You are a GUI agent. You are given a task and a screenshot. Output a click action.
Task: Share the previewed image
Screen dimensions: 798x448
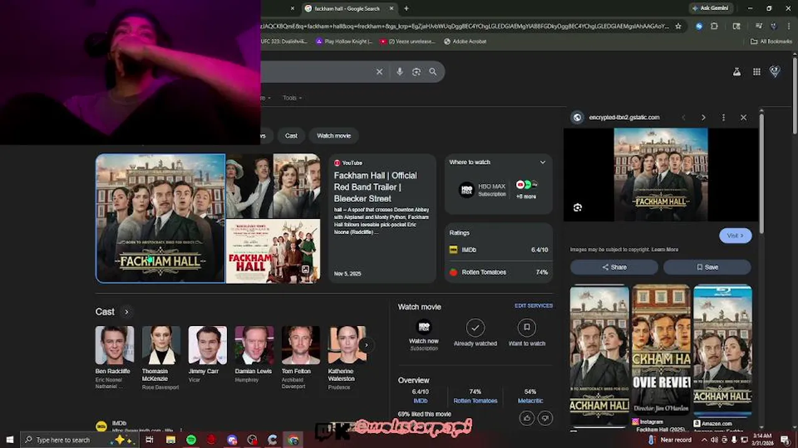click(x=614, y=267)
